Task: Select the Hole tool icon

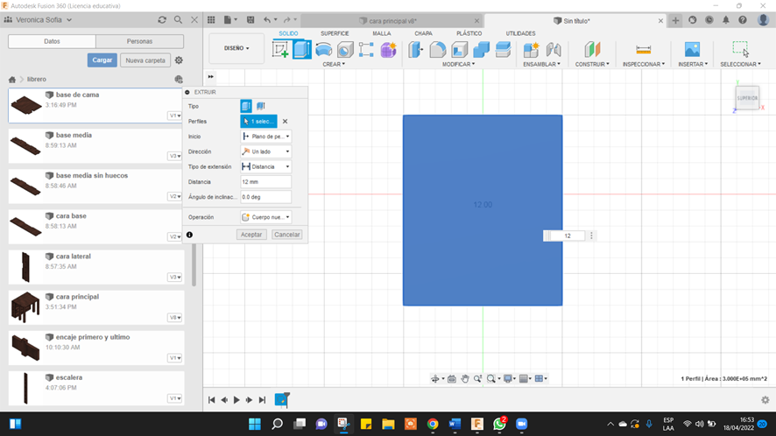Action: coord(345,50)
